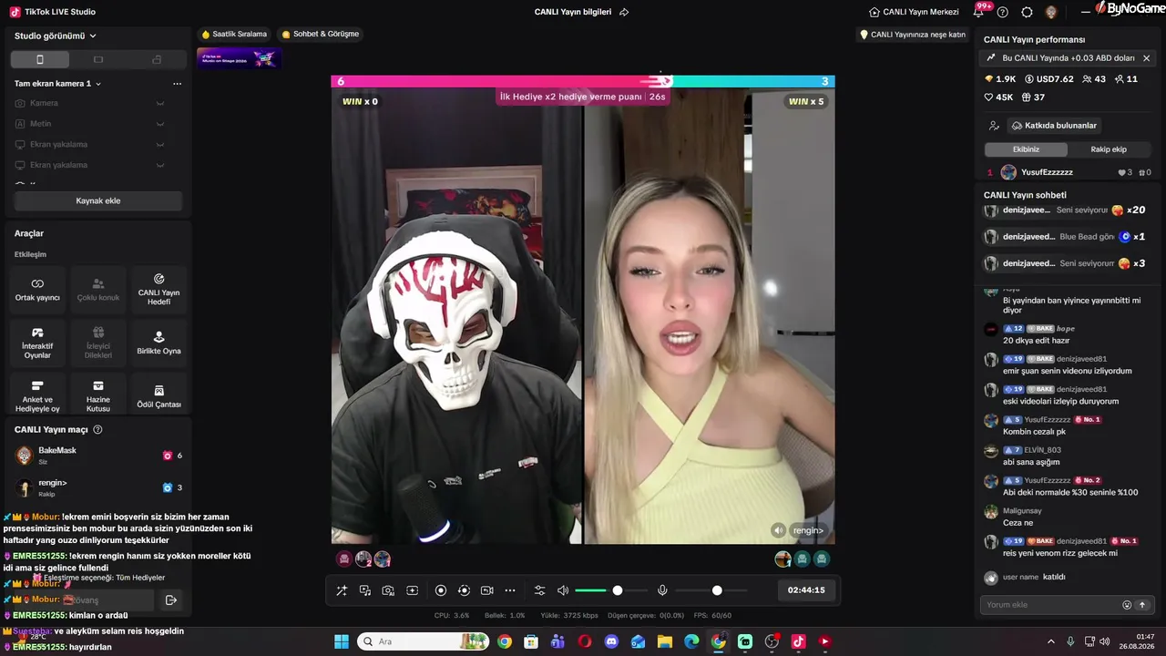Open the Birlikte Oyna tool
1166x656 pixels.
coord(159,343)
